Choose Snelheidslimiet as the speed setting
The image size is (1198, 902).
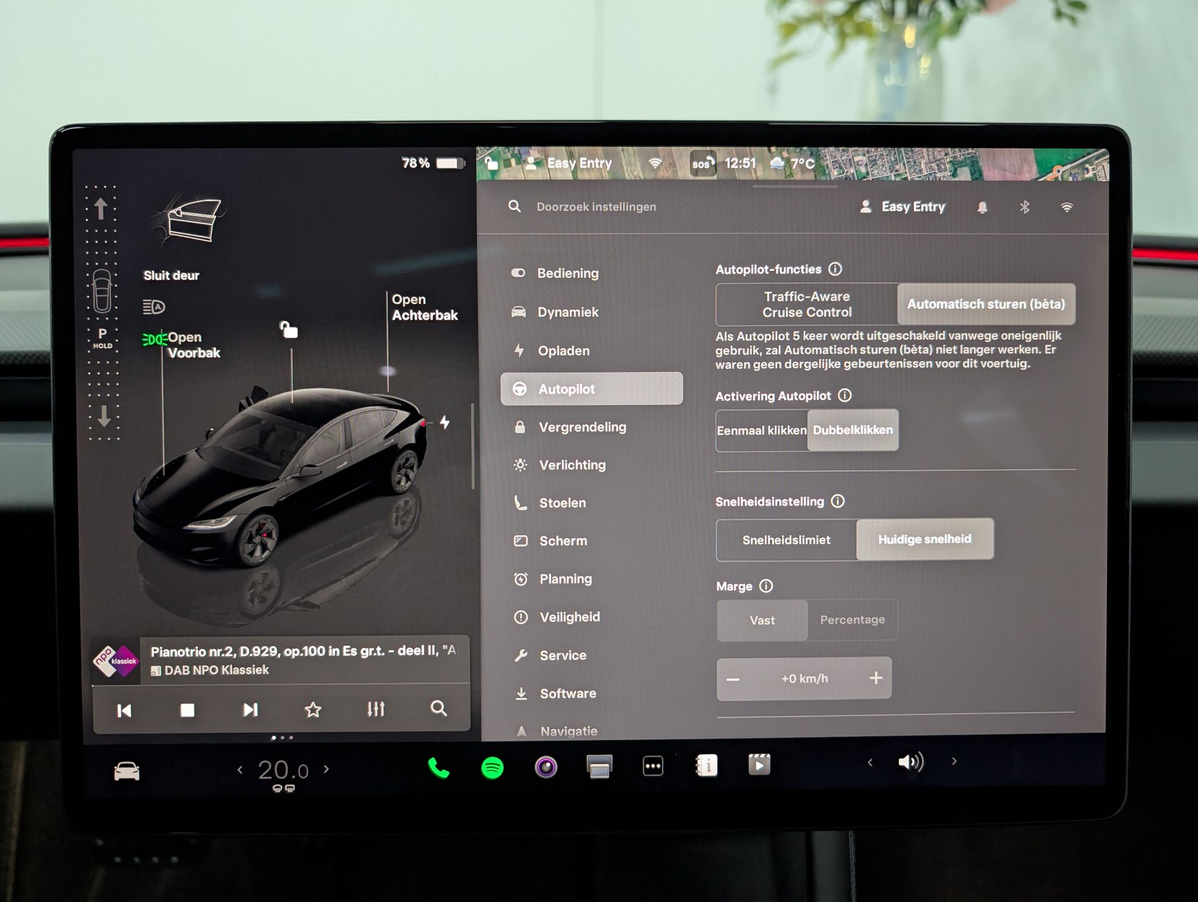coord(786,540)
